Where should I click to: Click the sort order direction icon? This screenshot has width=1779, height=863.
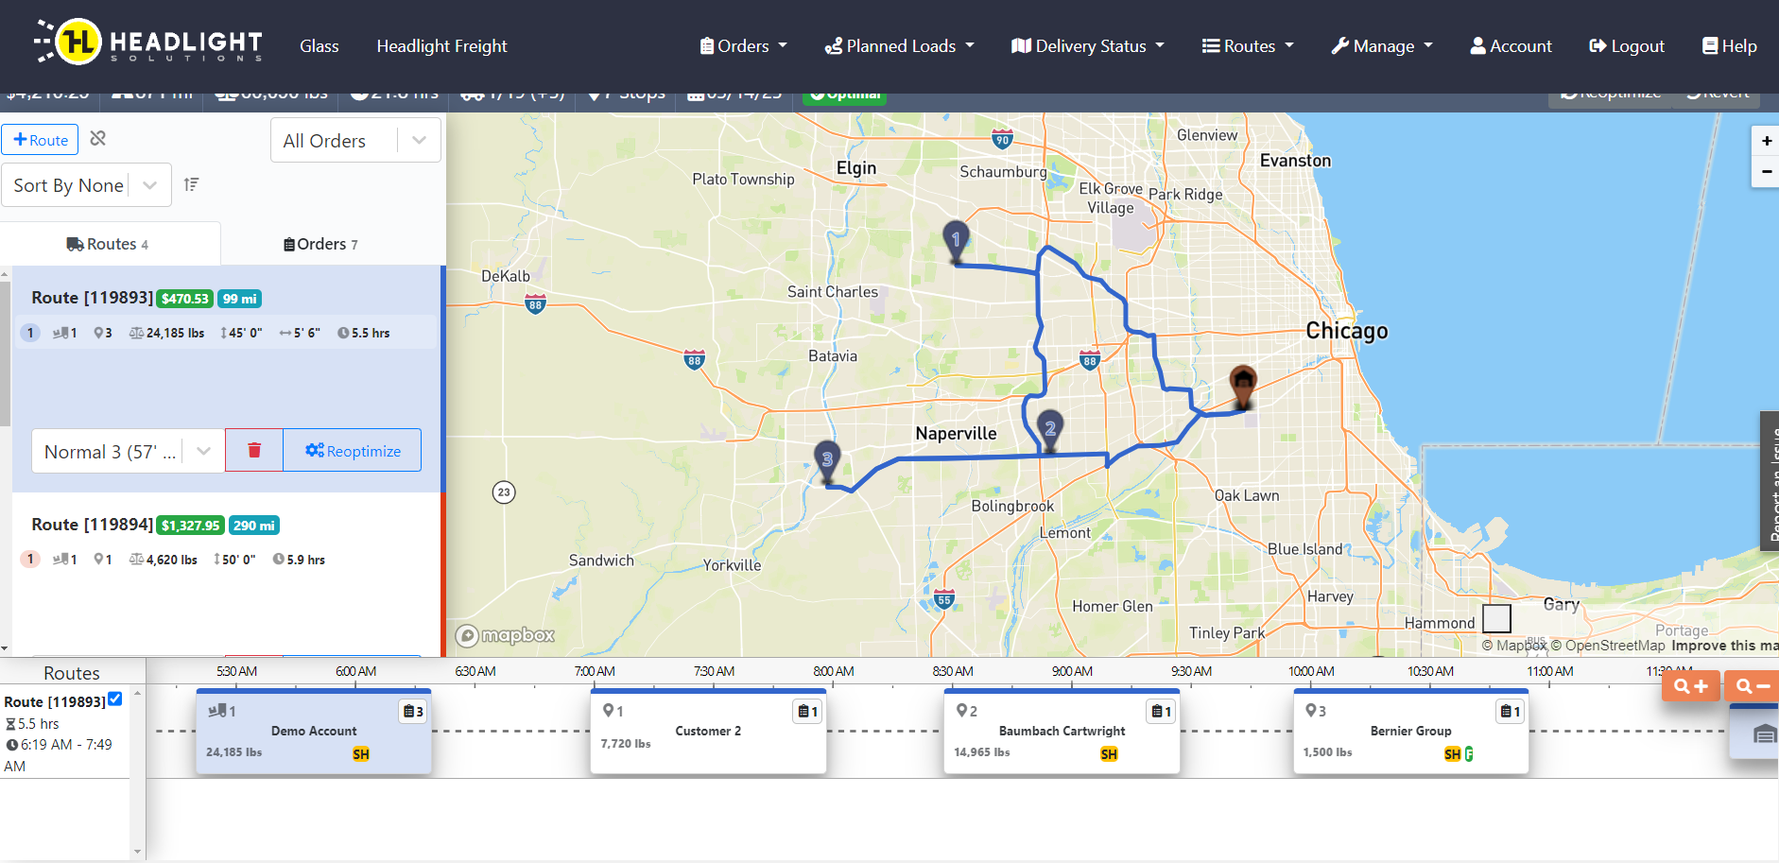(191, 184)
